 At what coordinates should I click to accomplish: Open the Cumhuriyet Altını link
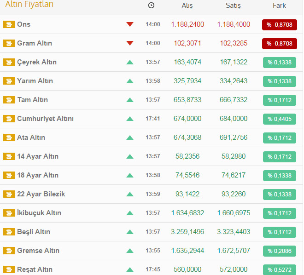pos(45,119)
